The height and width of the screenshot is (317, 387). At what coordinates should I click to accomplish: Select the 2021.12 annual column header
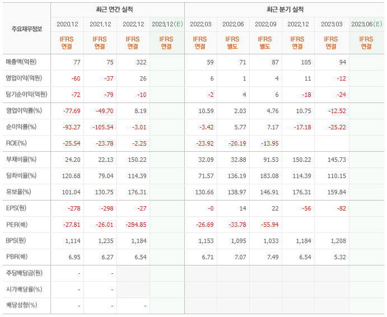pos(100,24)
